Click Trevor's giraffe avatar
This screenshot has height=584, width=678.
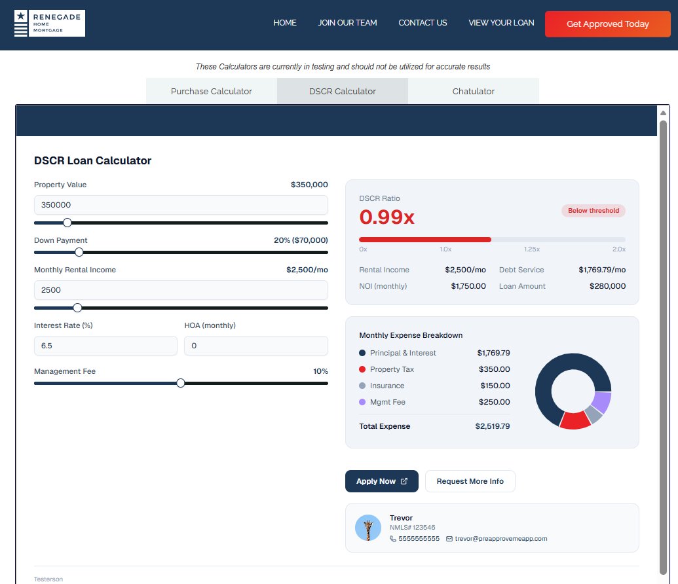pyautogui.click(x=368, y=528)
